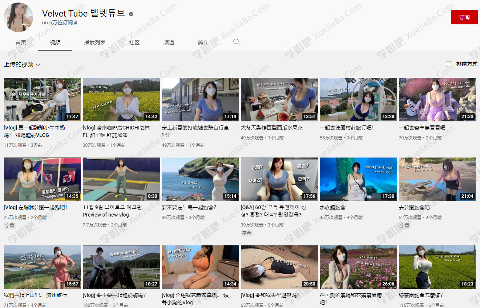Click title '介紹我家新家拿鐵。領養小狗的Vlog'
This screenshot has height=308, width=480.
pos(195,299)
